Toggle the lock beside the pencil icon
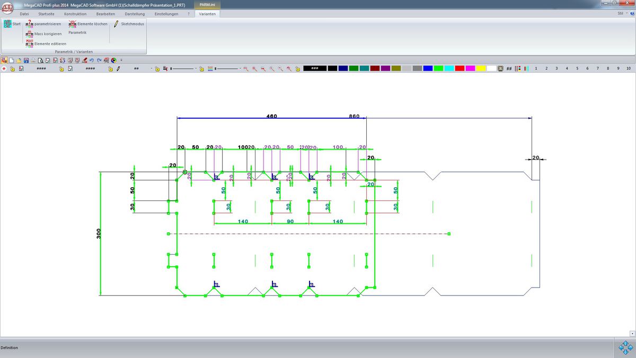Screen dimensions: 636x358 (x=111, y=69)
